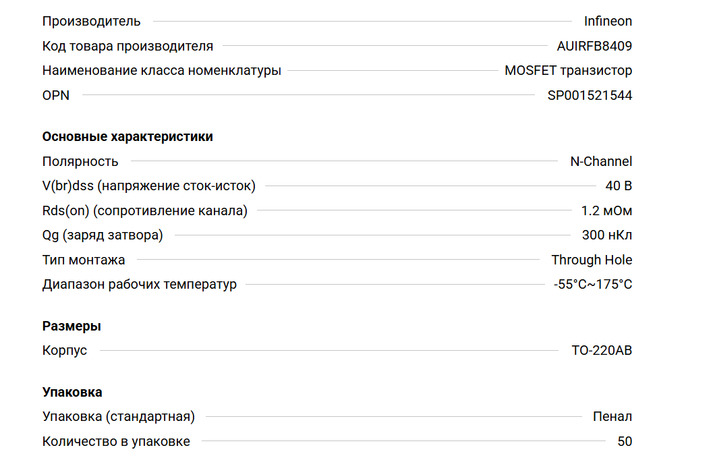
Task: Click the MOSFET транзистор class value
Action: [x=568, y=70]
